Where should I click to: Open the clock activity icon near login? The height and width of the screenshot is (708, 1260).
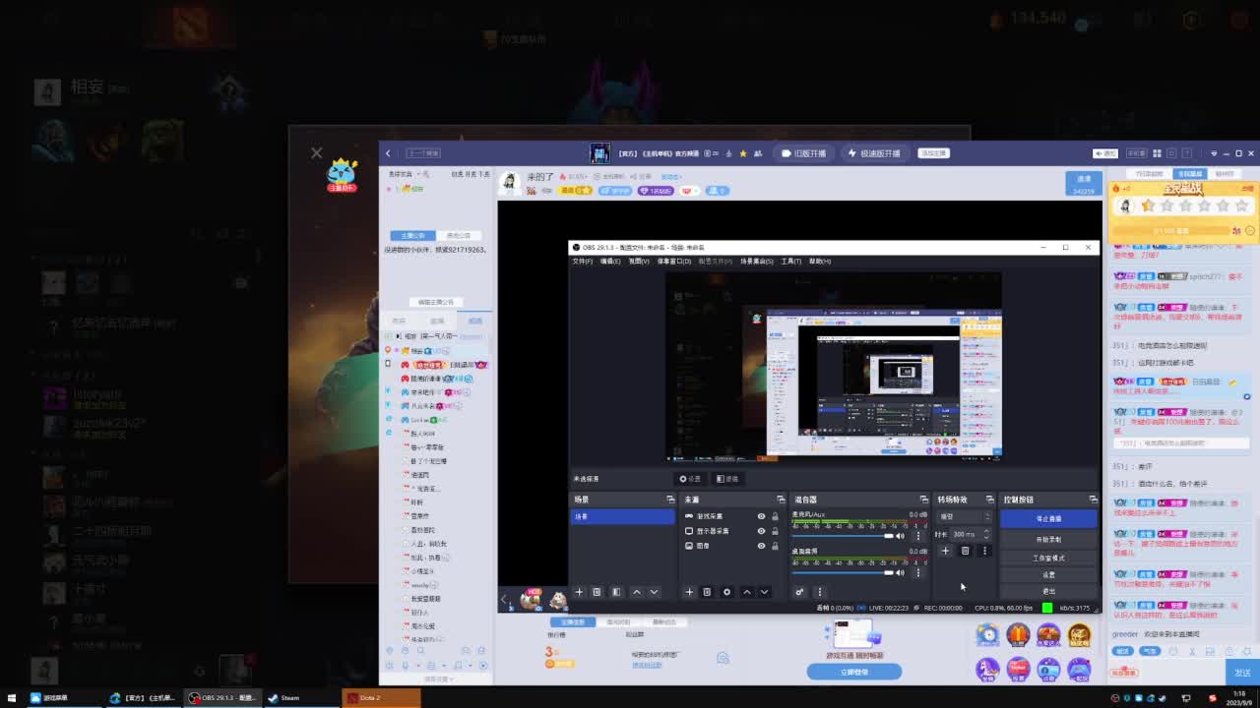click(987, 635)
